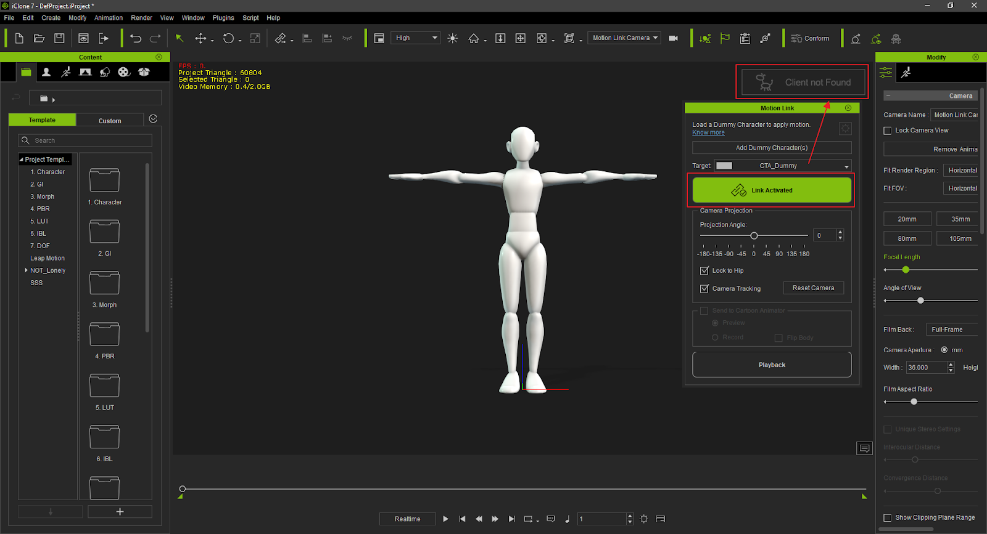Open the 1. Character folder thumbnail

(104, 180)
